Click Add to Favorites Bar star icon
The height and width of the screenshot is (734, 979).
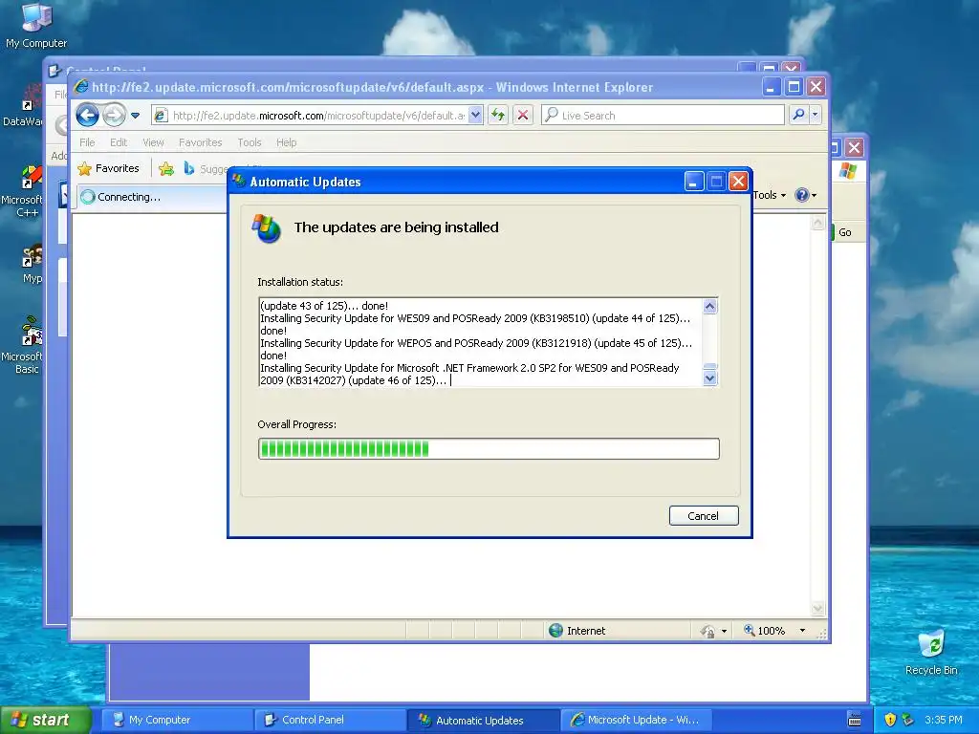pos(166,168)
